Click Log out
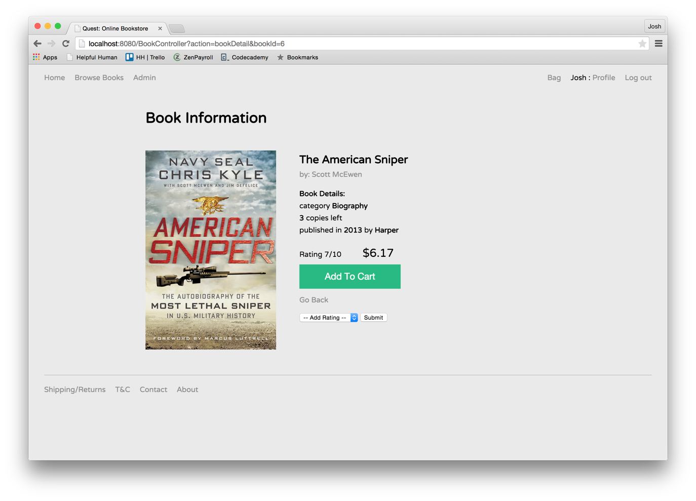696x501 pixels. (x=638, y=78)
